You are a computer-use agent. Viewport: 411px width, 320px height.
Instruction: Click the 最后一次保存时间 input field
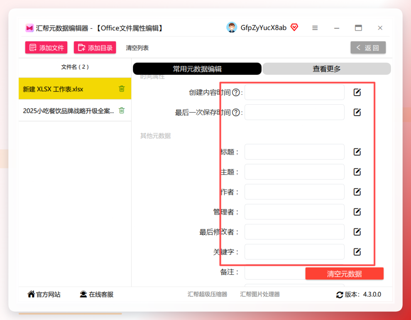(294, 112)
